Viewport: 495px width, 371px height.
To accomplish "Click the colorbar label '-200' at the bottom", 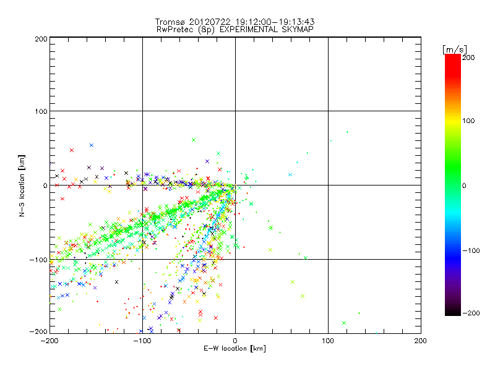I will (x=471, y=313).
